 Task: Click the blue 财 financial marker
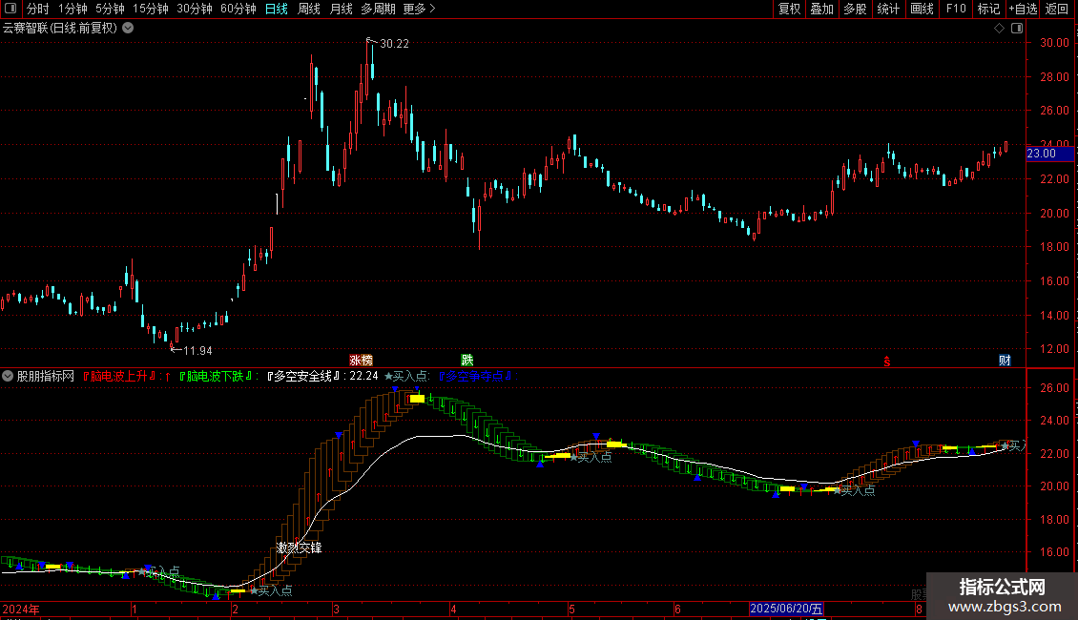(1005, 361)
